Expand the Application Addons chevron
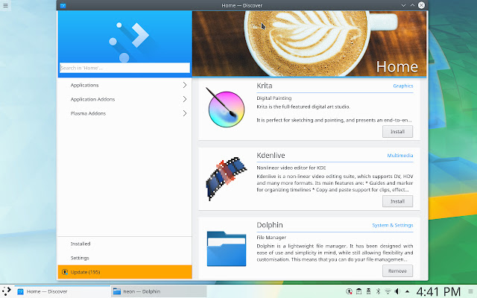The image size is (477, 298). [x=185, y=99]
